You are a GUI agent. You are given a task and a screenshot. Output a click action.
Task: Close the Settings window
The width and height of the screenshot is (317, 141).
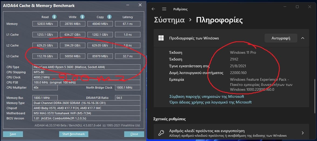click(x=309, y=7)
